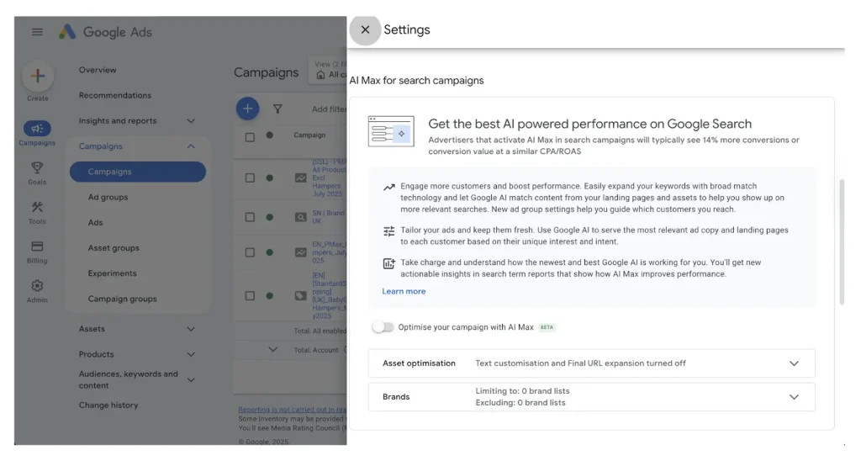Viewport: 861px width, 461px height.
Task: Expand Audiences, keywords and content
Action: [x=191, y=379]
